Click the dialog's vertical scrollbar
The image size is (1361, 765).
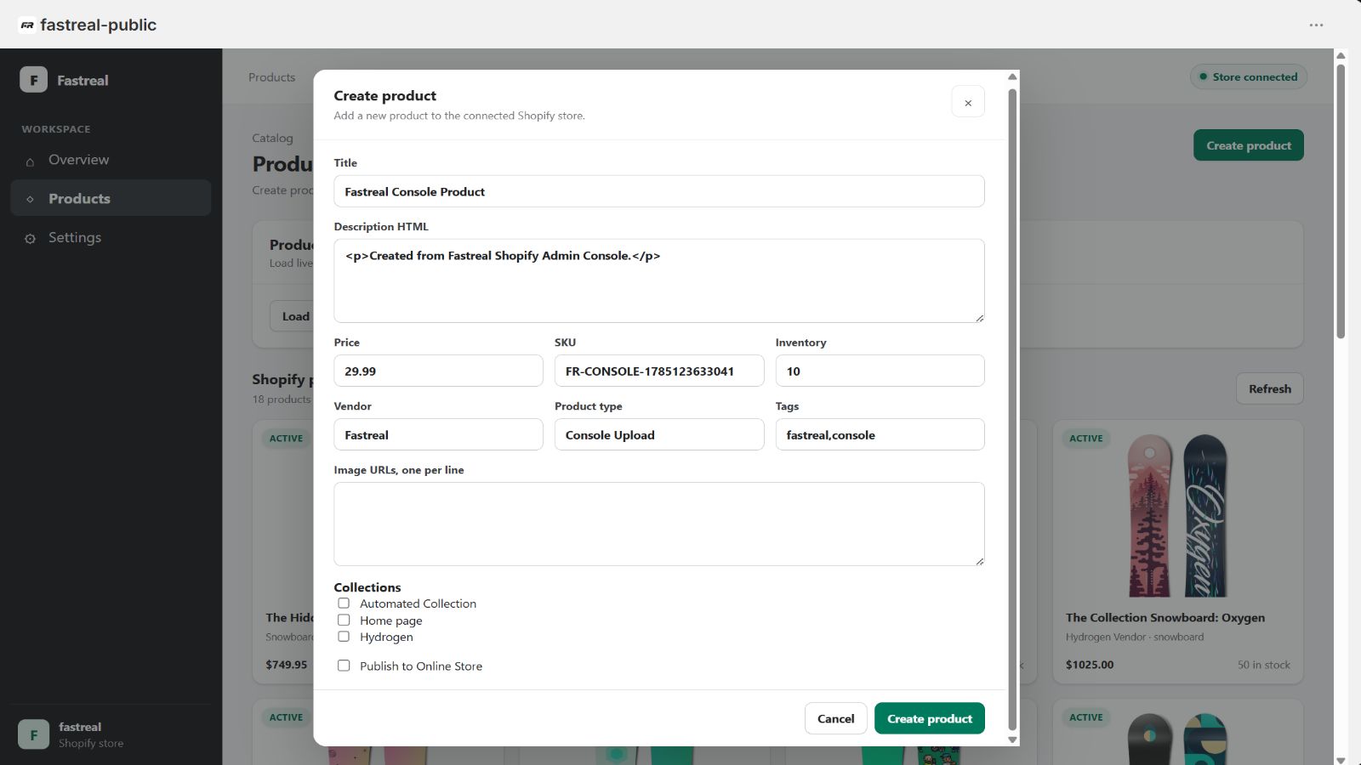point(1012,408)
